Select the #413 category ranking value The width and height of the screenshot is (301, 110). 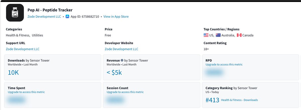(x=212, y=100)
